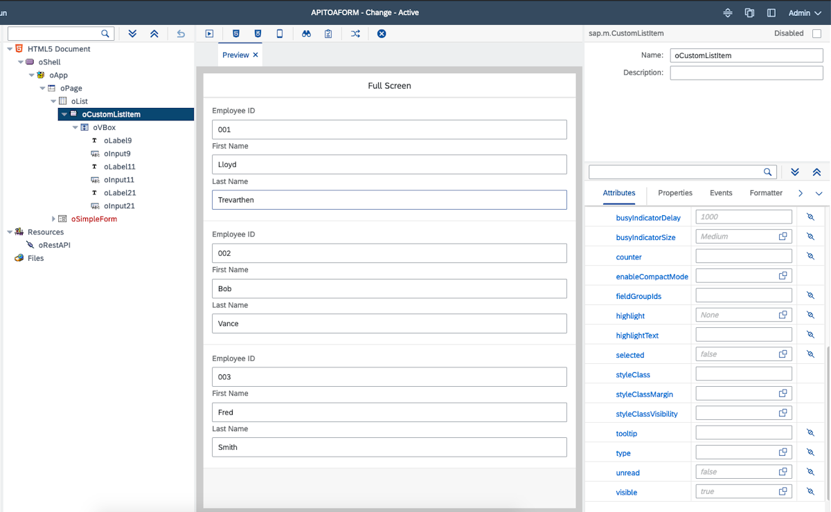Open the Admin user dropdown

point(805,12)
